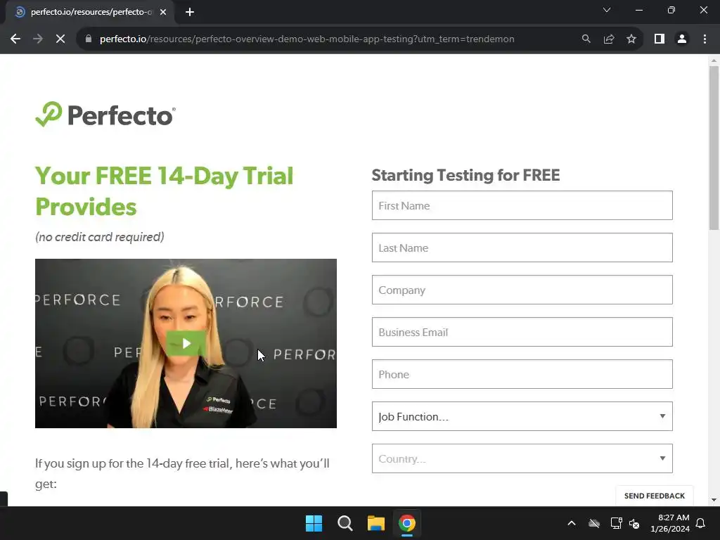This screenshot has width=720, height=540.
Task: Click the Chrome taskbar icon
Action: tap(407, 523)
